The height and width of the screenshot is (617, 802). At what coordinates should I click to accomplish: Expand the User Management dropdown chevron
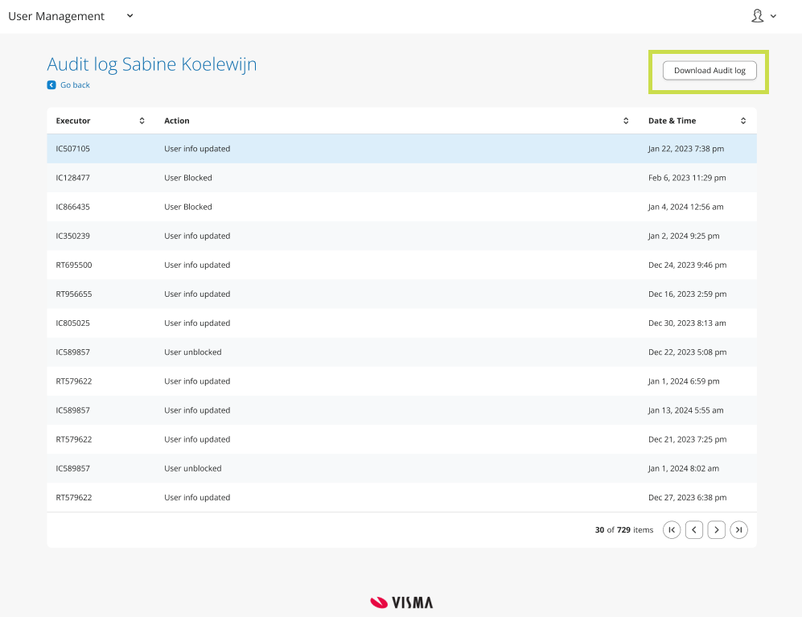tap(130, 16)
